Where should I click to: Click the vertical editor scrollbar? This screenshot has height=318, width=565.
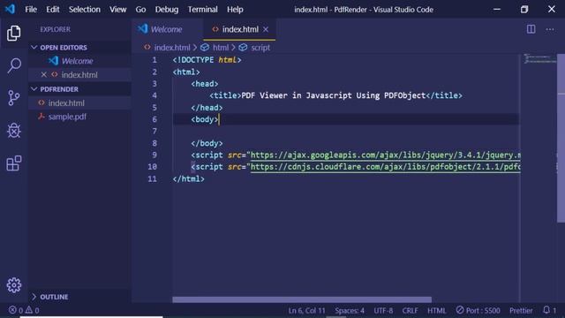pos(561,139)
